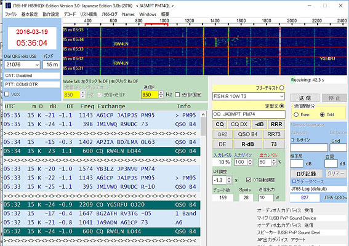Click the QRZ button
The image size is (349, 246).
point(222,134)
